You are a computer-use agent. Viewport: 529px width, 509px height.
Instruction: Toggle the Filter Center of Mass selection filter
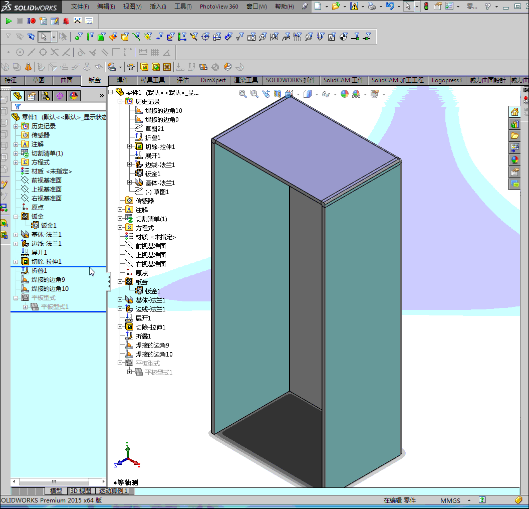point(344,37)
